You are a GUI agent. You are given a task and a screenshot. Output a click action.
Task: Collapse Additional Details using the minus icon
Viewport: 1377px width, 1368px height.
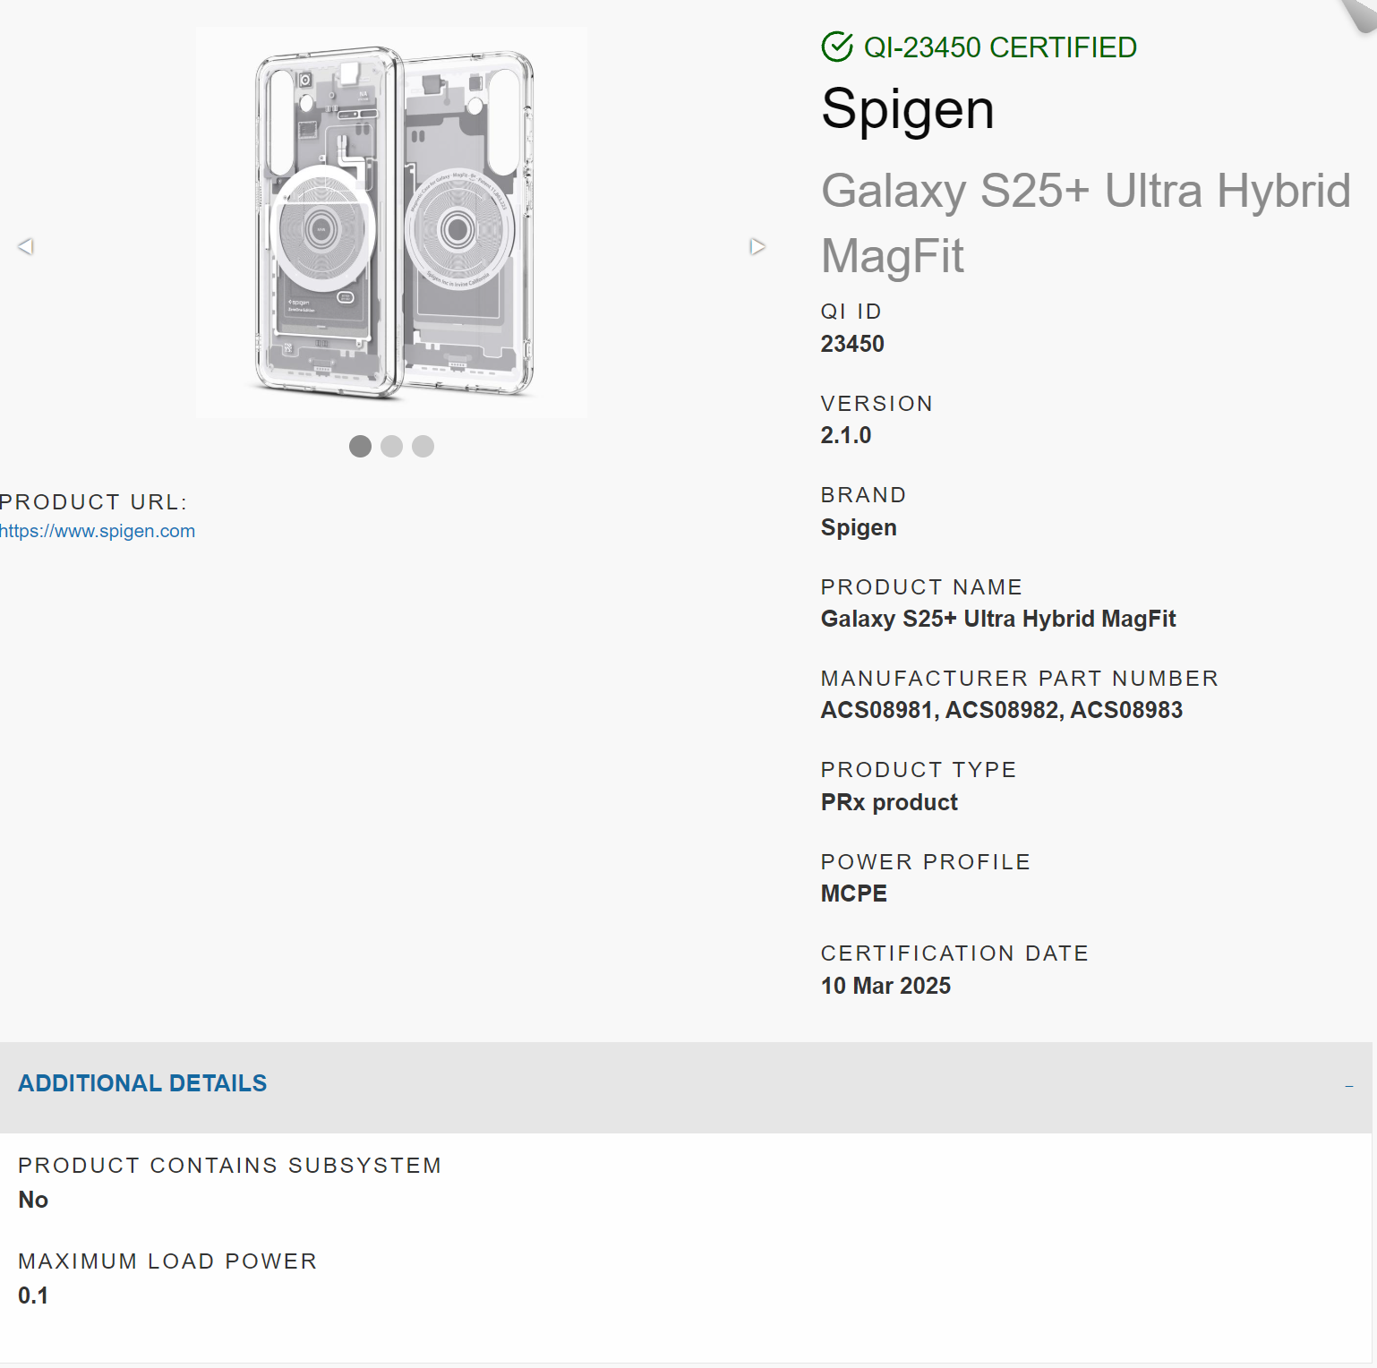pyautogui.click(x=1348, y=1086)
